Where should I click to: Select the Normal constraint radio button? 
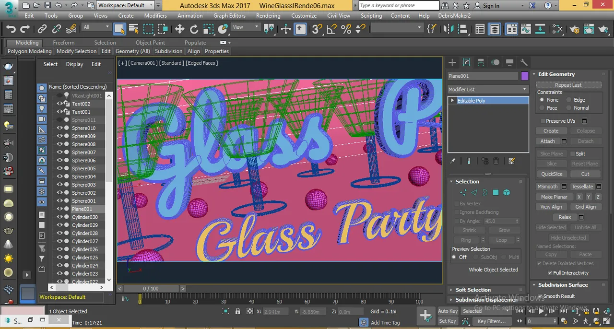568,108
